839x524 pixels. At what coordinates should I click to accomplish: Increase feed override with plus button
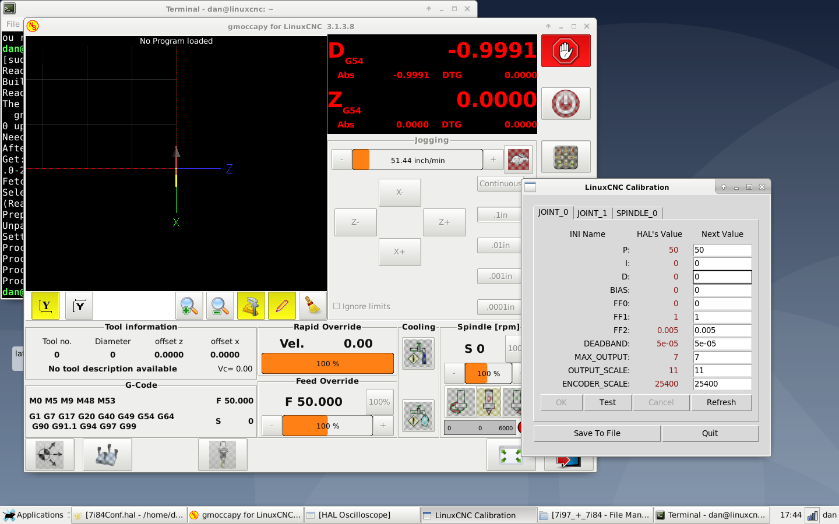point(383,426)
